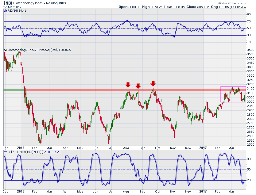Click the High value 3073.21

tap(157, 7)
